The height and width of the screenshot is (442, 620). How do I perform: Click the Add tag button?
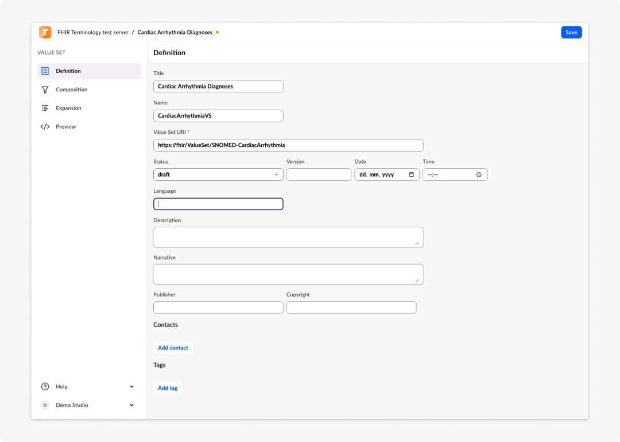tap(168, 388)
